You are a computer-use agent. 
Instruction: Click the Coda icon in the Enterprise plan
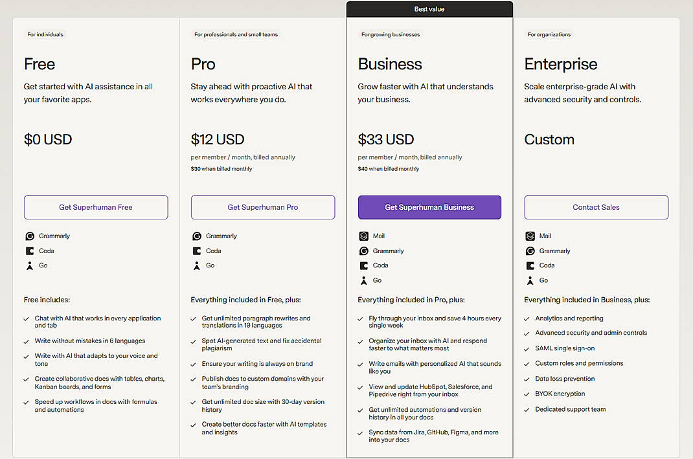coord(530,265)
